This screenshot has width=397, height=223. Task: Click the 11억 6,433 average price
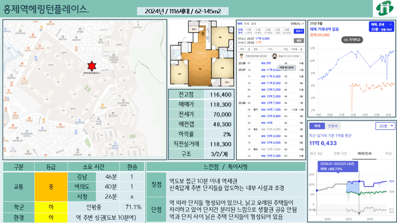pyautogui.click(x=323, y=143)
